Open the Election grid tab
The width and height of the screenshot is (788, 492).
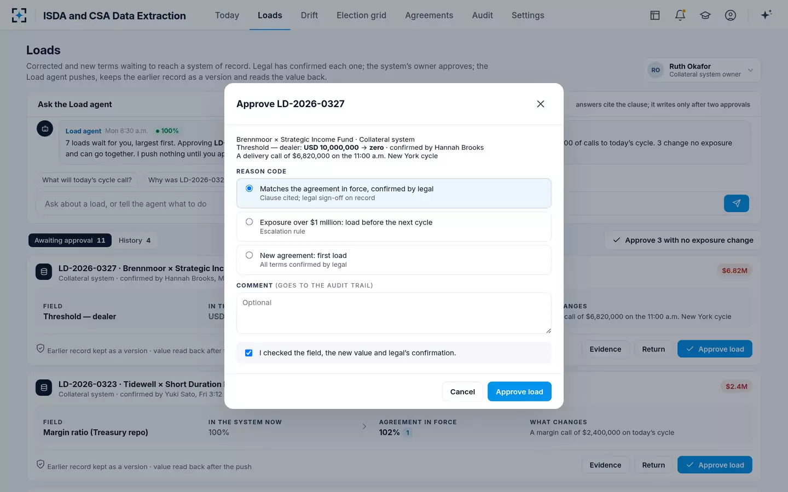(x=361, y=15)
